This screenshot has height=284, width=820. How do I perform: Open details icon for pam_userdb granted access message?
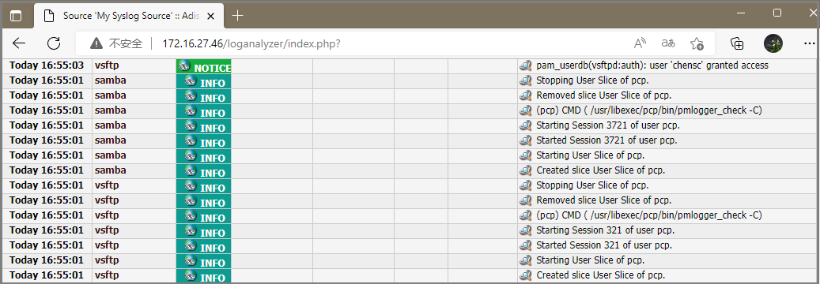pos(525,65)
